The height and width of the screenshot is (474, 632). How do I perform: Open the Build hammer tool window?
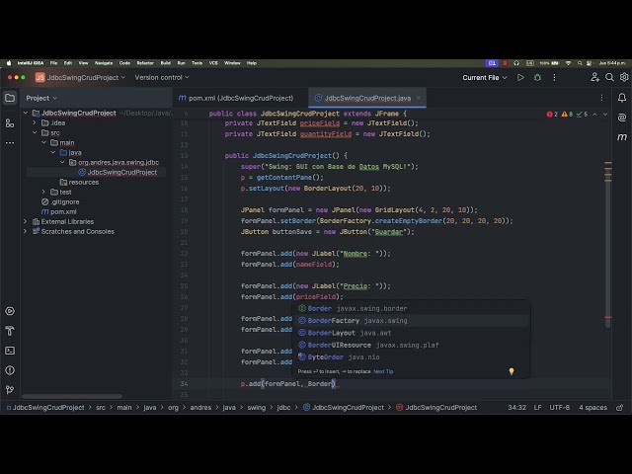click(x=10, y=331)
